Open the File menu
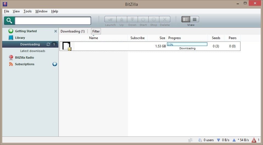Image resolution: width=263 pixels, height=145 pixels. pos(7,11)
